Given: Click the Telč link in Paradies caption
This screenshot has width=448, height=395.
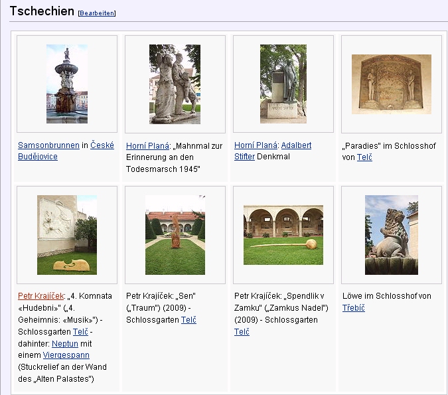Looking at the screenshot, I should click(x=364, y=157).
